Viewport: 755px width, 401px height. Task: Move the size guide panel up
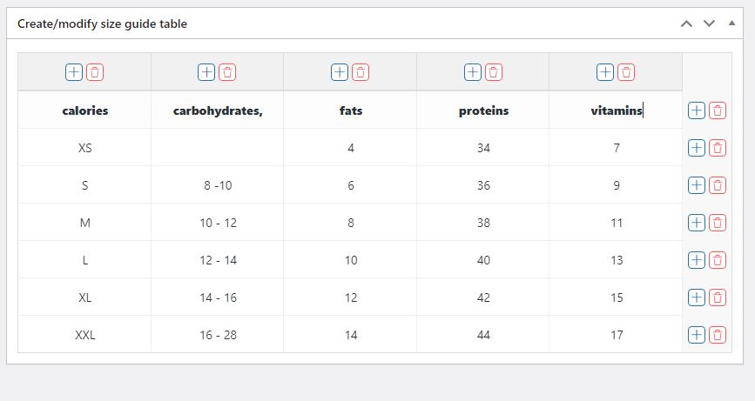(x=686, y=23)
